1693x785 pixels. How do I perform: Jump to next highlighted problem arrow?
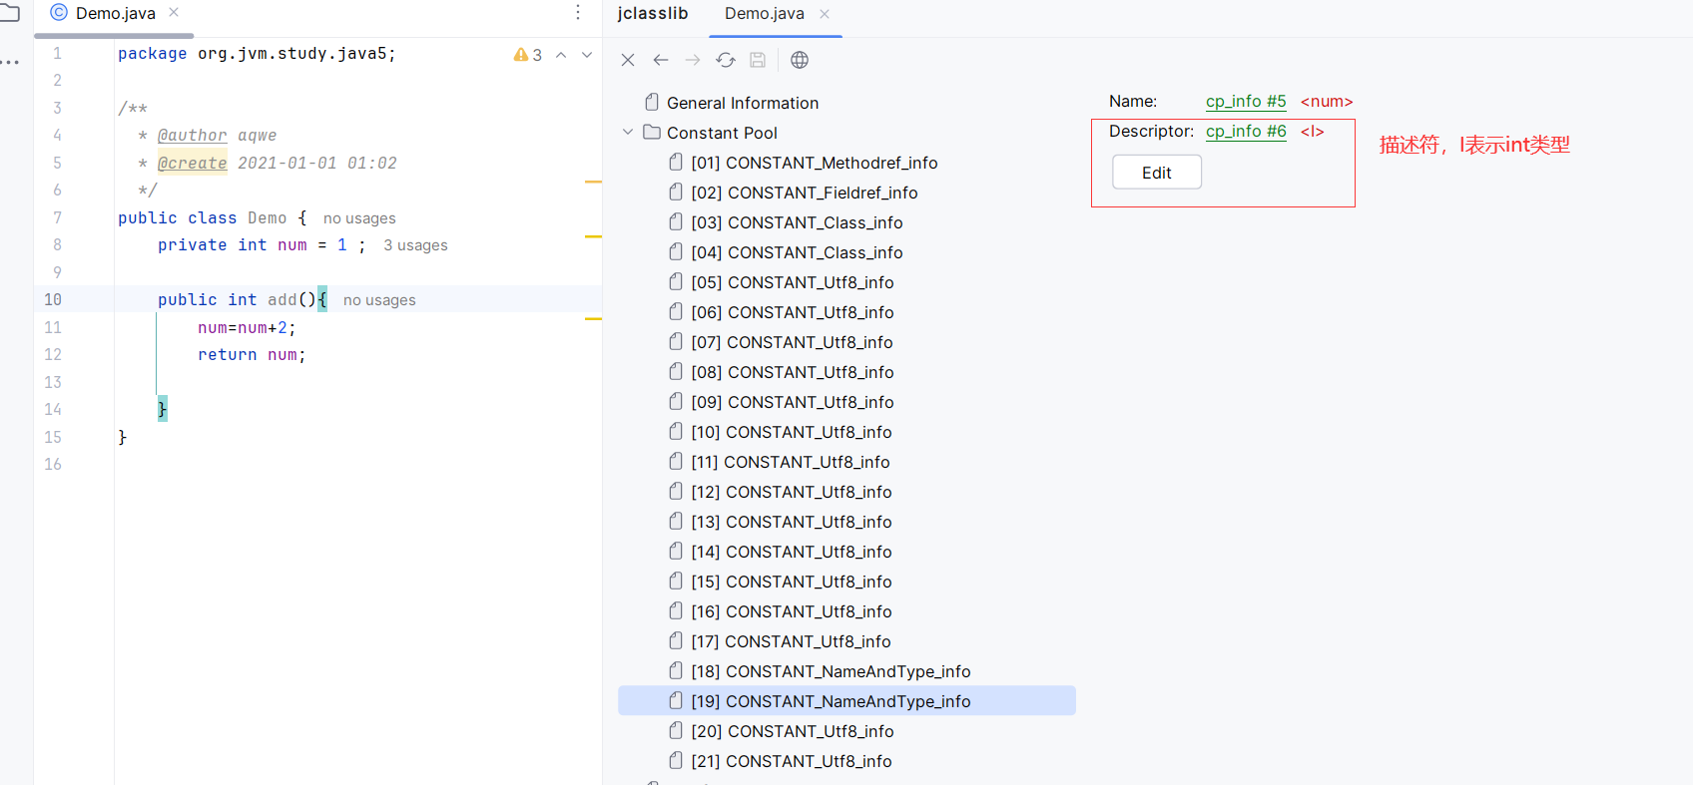587,55
